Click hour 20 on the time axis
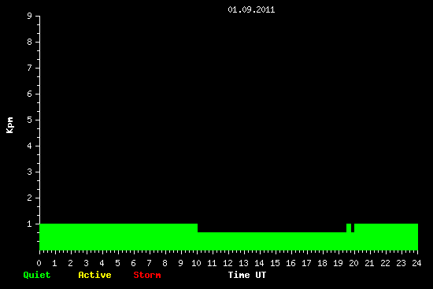This screenshot has height=289, width=433. pos(353,263)
